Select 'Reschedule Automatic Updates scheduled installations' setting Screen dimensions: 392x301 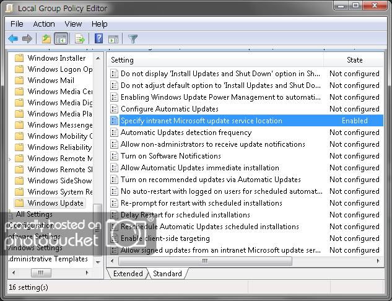[x=210, y=226]
